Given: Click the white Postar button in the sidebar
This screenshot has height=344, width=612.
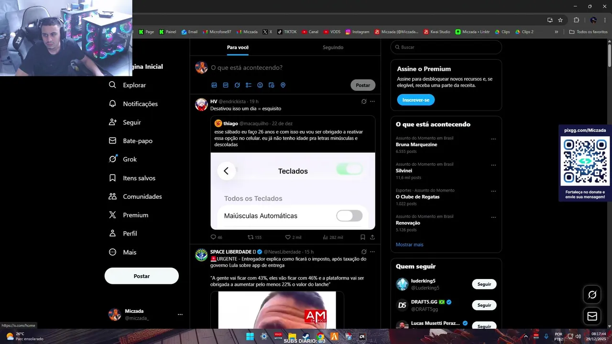Looking at the screenshot, I should coord(142,276).
